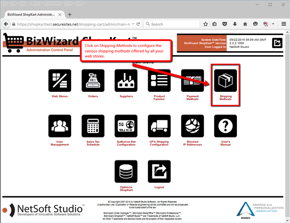Open the User Management people icon

(60, 126)
